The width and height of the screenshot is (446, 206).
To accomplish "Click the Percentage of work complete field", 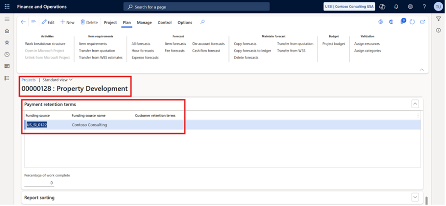I will (39, 183).
